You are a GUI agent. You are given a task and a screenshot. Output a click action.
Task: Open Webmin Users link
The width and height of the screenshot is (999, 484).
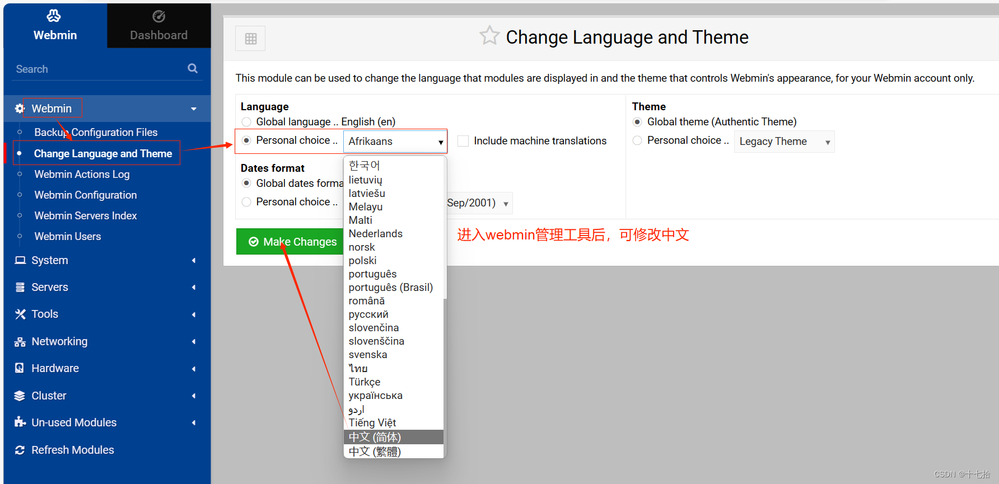pos(68,236)
